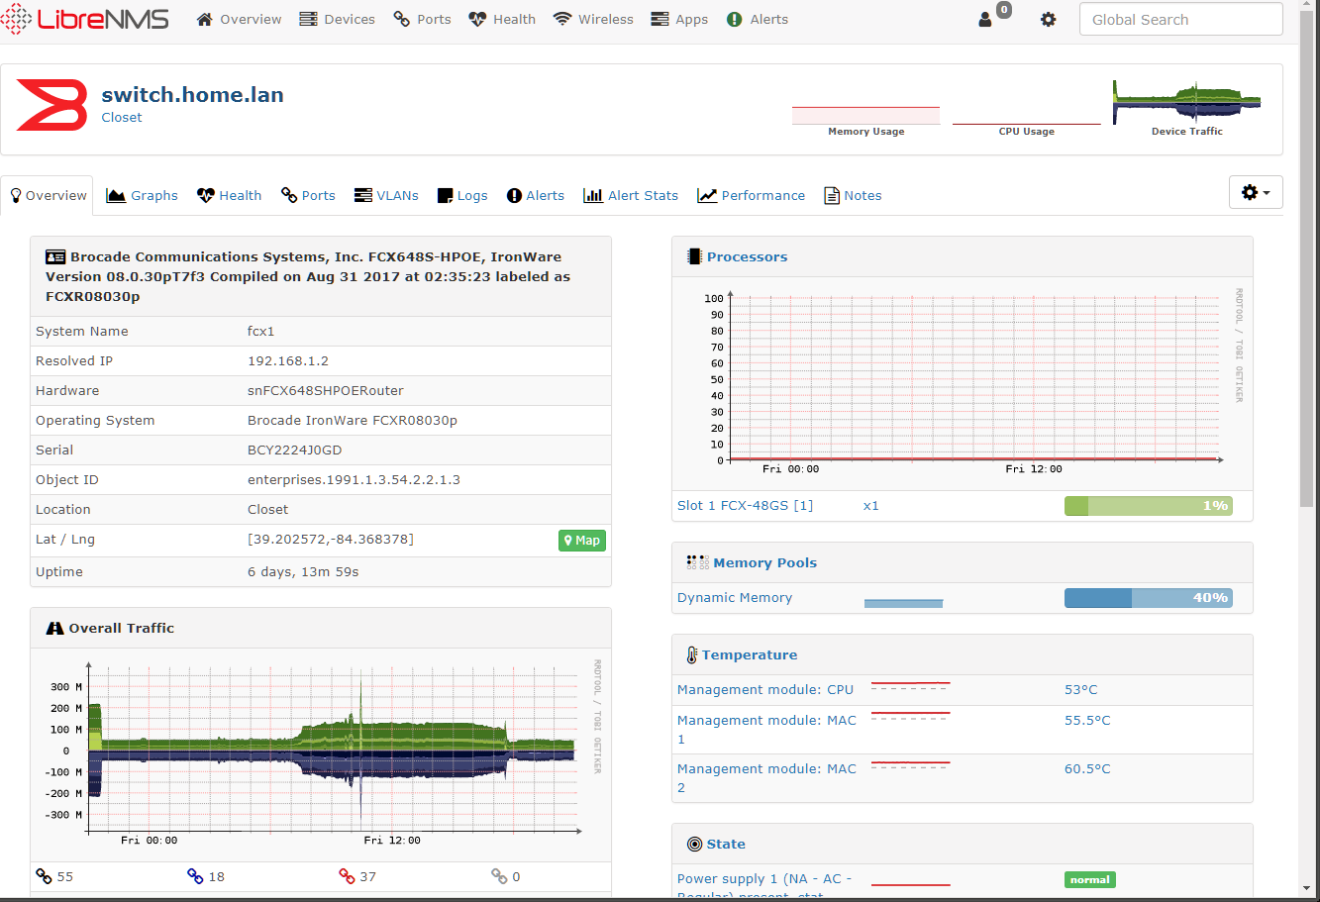Click the 53°C CPU temperature value
The width and height of the screenshot is (1320, 902).
[x=1081, y=689]
